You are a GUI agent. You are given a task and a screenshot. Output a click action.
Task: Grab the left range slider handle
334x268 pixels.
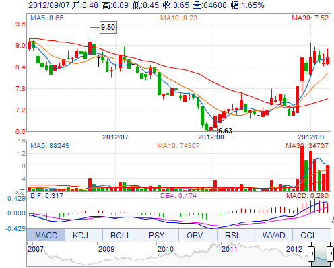[x=311, y=254]
